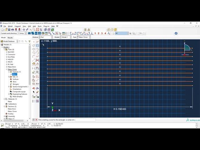Select Calibrations in model tree
The width and height of the screenshot is (200, 150).
click(x=12, y=104)
